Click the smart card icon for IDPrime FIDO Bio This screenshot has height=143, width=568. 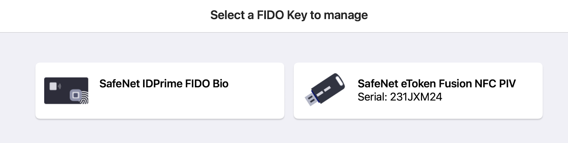[x=66, y=90]
